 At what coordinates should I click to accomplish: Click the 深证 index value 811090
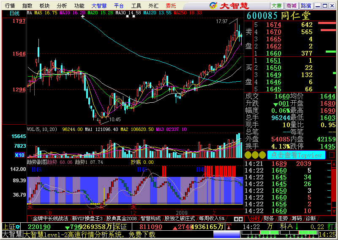pos(150,227)
